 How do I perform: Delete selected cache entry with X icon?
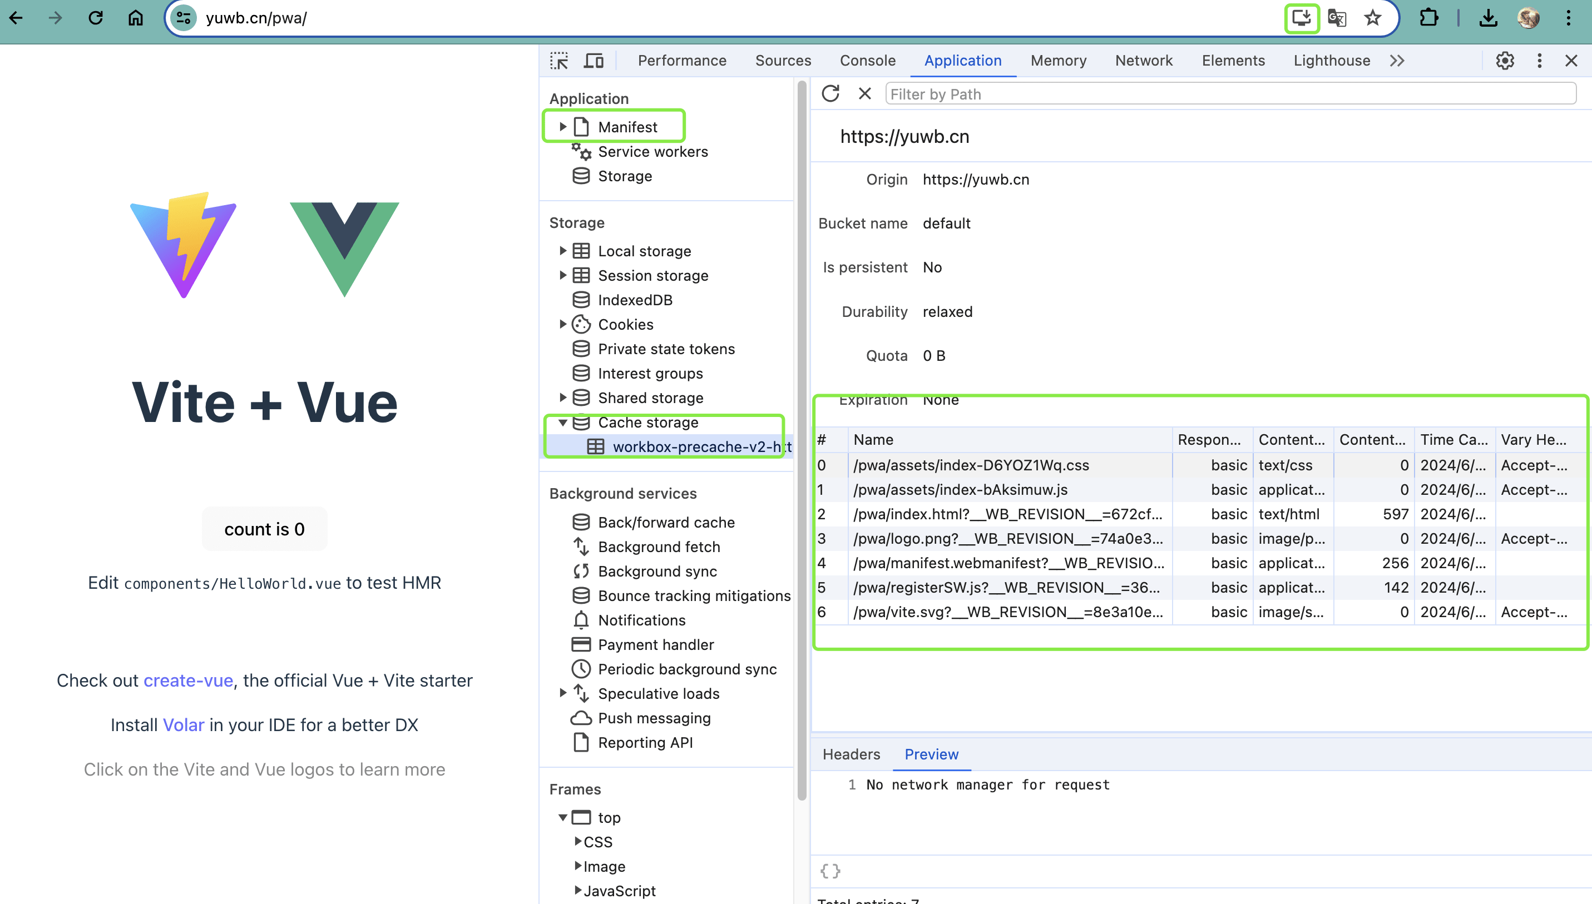point(864,94)
